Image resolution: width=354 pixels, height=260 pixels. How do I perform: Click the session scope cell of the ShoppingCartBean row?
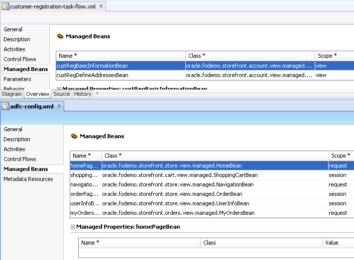point(341,175)
